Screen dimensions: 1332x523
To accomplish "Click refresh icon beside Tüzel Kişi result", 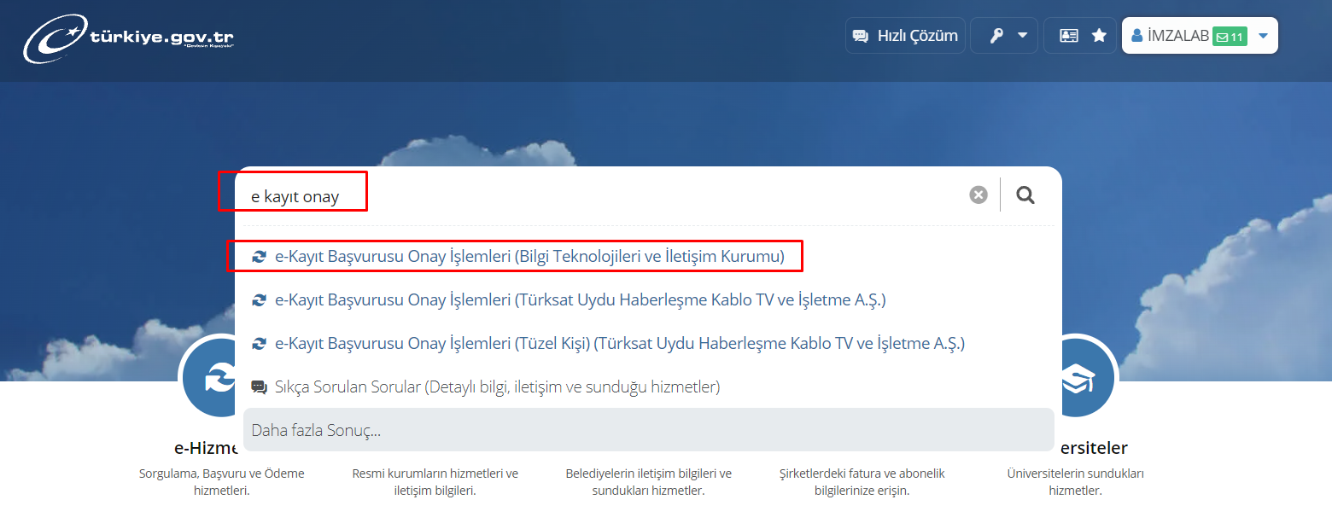I will (259, 343).
